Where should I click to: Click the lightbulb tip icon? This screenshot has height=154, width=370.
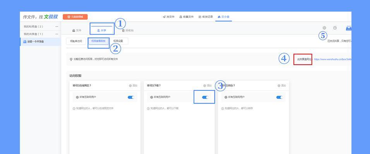(x=71, y=59)
